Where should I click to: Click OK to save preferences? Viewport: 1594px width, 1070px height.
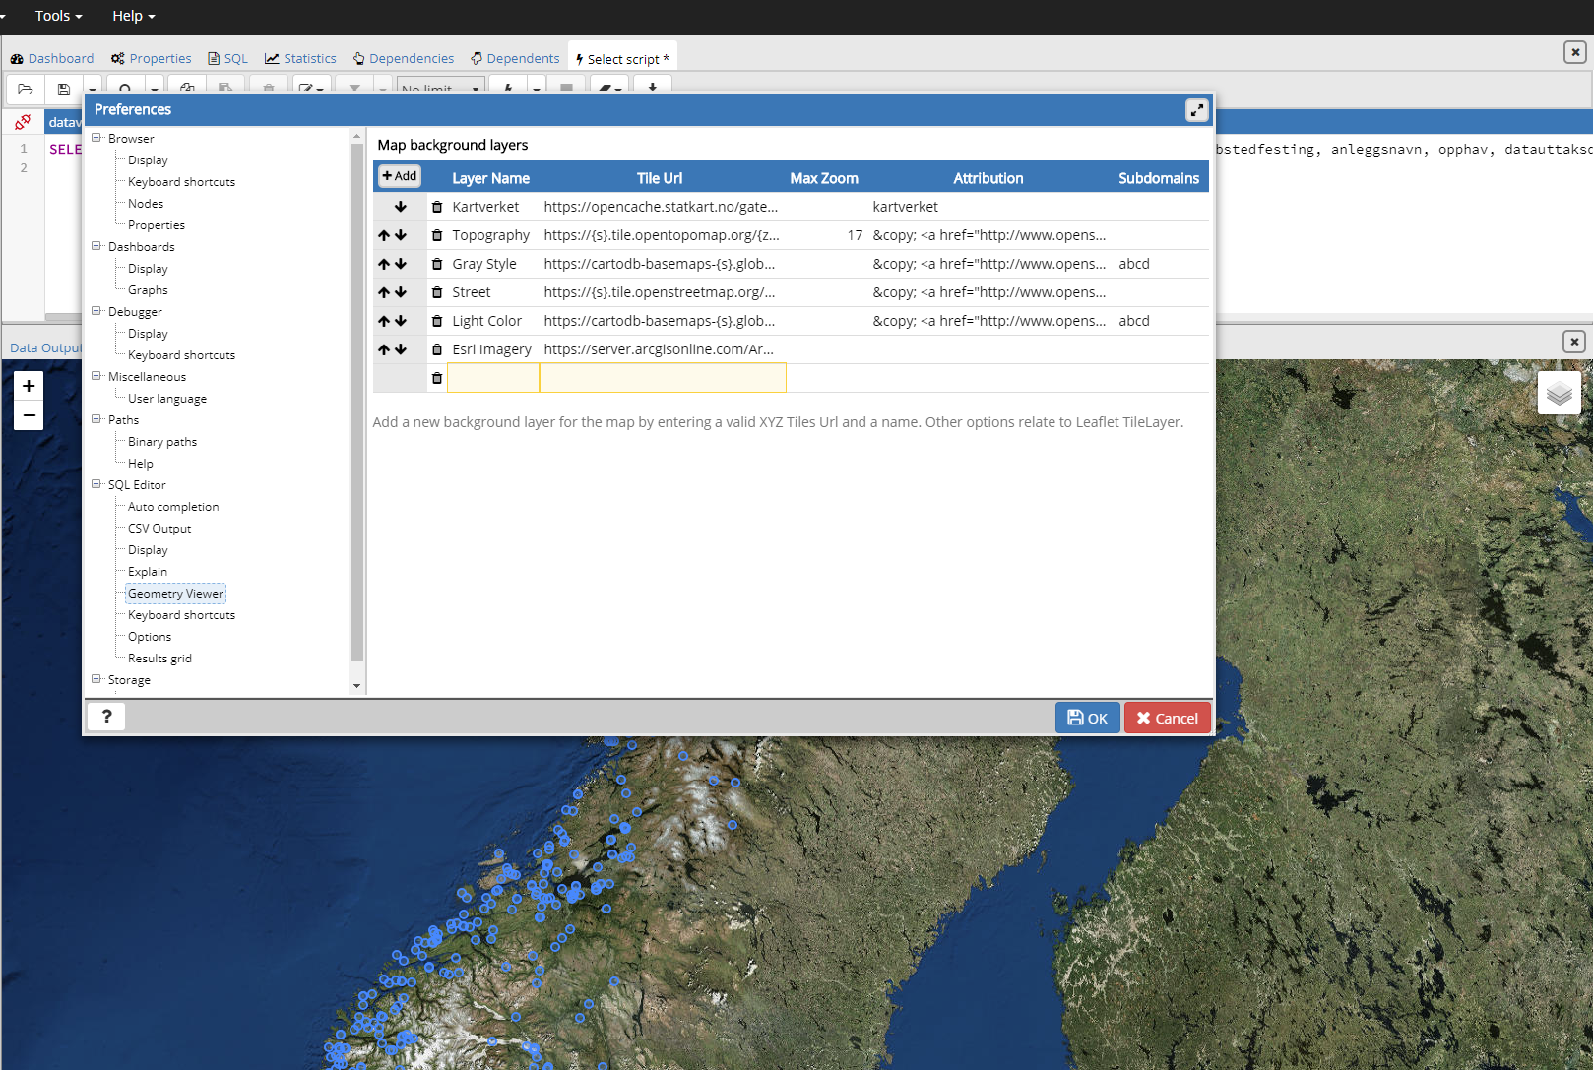1087,718
